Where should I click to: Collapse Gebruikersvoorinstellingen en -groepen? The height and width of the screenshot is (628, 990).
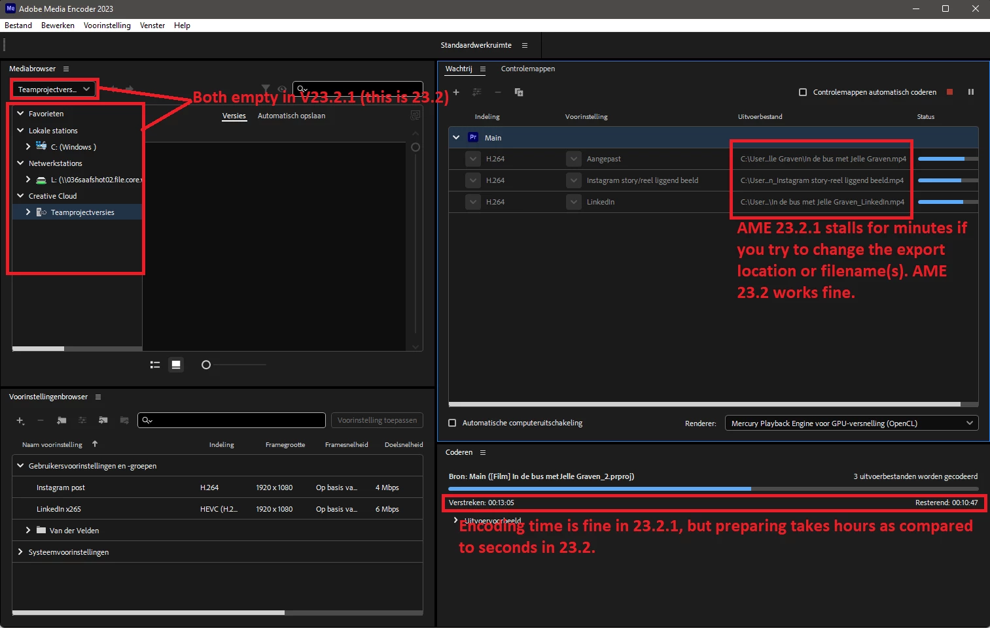tap(20, 465)
